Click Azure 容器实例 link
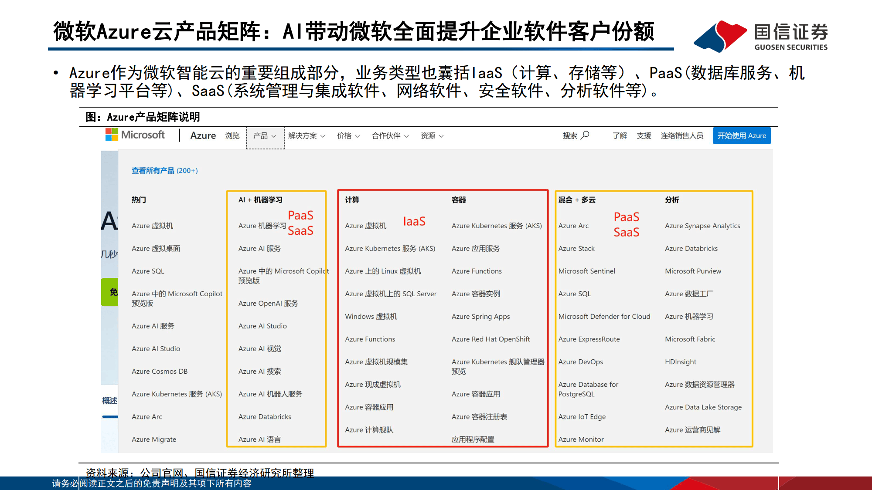Screen dimensions: 872x490 pyautogui.click(x=476, y=294)
